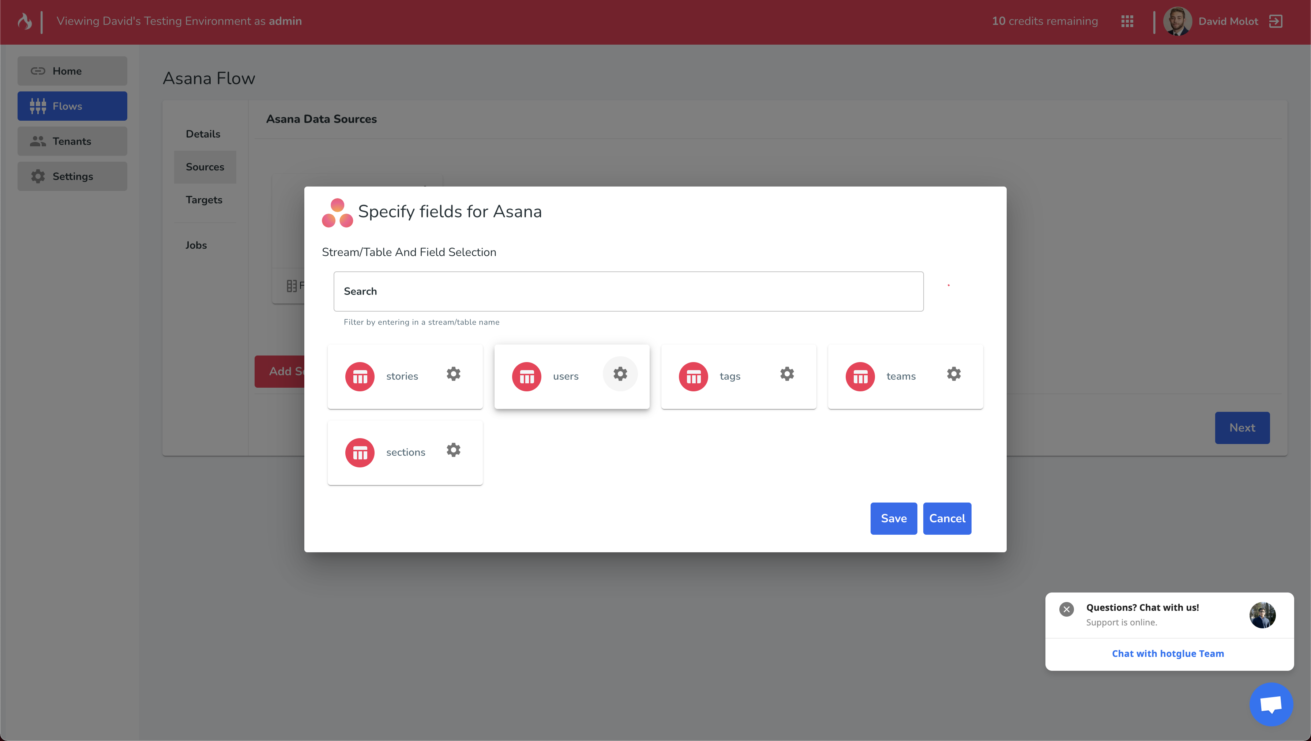Click the teams table icon

pyautogui.click(x=860, y=377)
